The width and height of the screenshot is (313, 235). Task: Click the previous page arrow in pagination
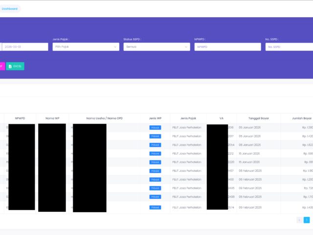(x=299, y=220)
